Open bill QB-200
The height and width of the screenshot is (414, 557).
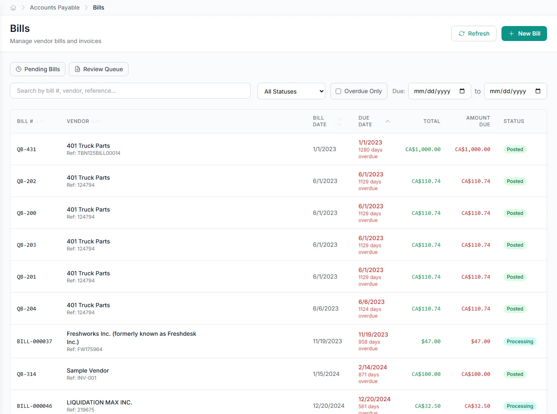pos(27,213)
